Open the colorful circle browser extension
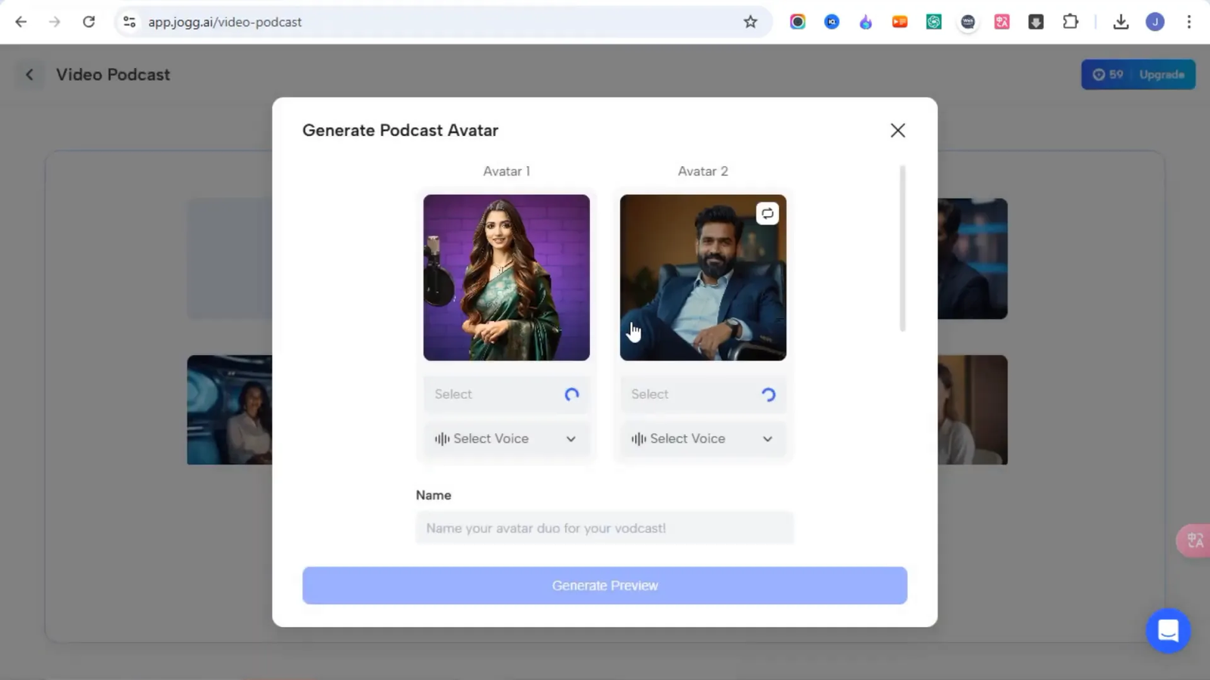Image resolution: width=1210 pixels, height=680 pixels. coord(798,22)
